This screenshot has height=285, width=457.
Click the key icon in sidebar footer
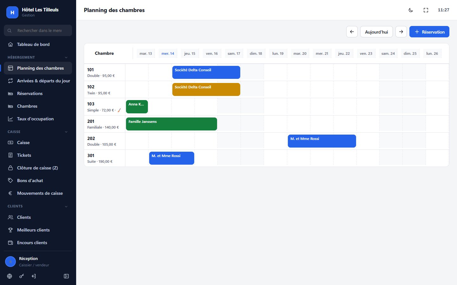[x=22, y=276]
